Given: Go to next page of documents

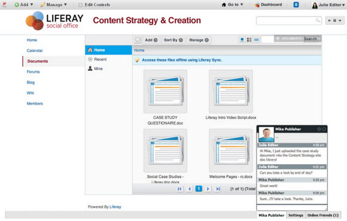Looking at the screenshot, I should click(208, 189).
